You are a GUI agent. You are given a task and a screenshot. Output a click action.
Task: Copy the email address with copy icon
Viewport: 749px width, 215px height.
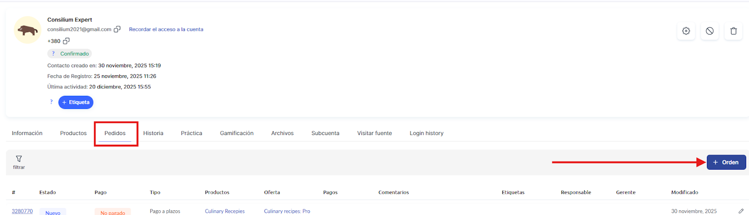[x=117, y=29]
